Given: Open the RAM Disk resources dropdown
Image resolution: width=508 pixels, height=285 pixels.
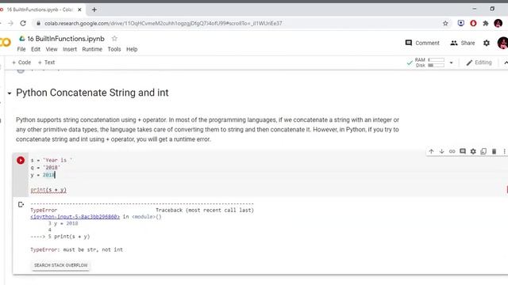Looking at the screenshot, I should 451,63.
